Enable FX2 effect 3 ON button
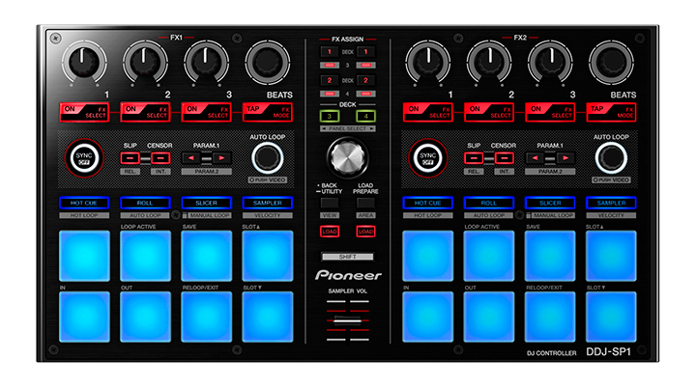696x386 pixels. [x=550, y=112]
